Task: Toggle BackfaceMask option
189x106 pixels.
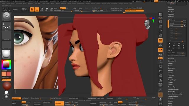Action: pyautogui.click(x=92, y=98)
